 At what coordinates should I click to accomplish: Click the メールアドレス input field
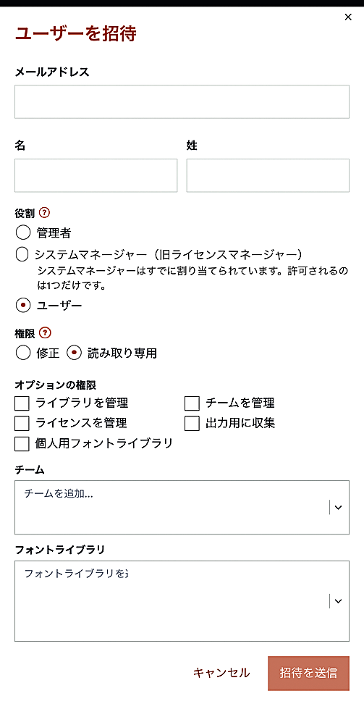tap(182, 102)
